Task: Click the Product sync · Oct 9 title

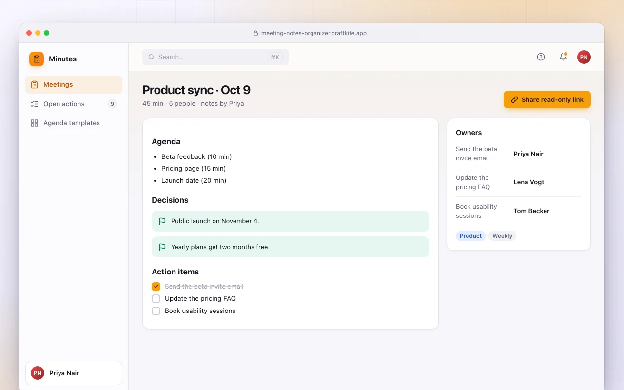Action: point(196,90)
